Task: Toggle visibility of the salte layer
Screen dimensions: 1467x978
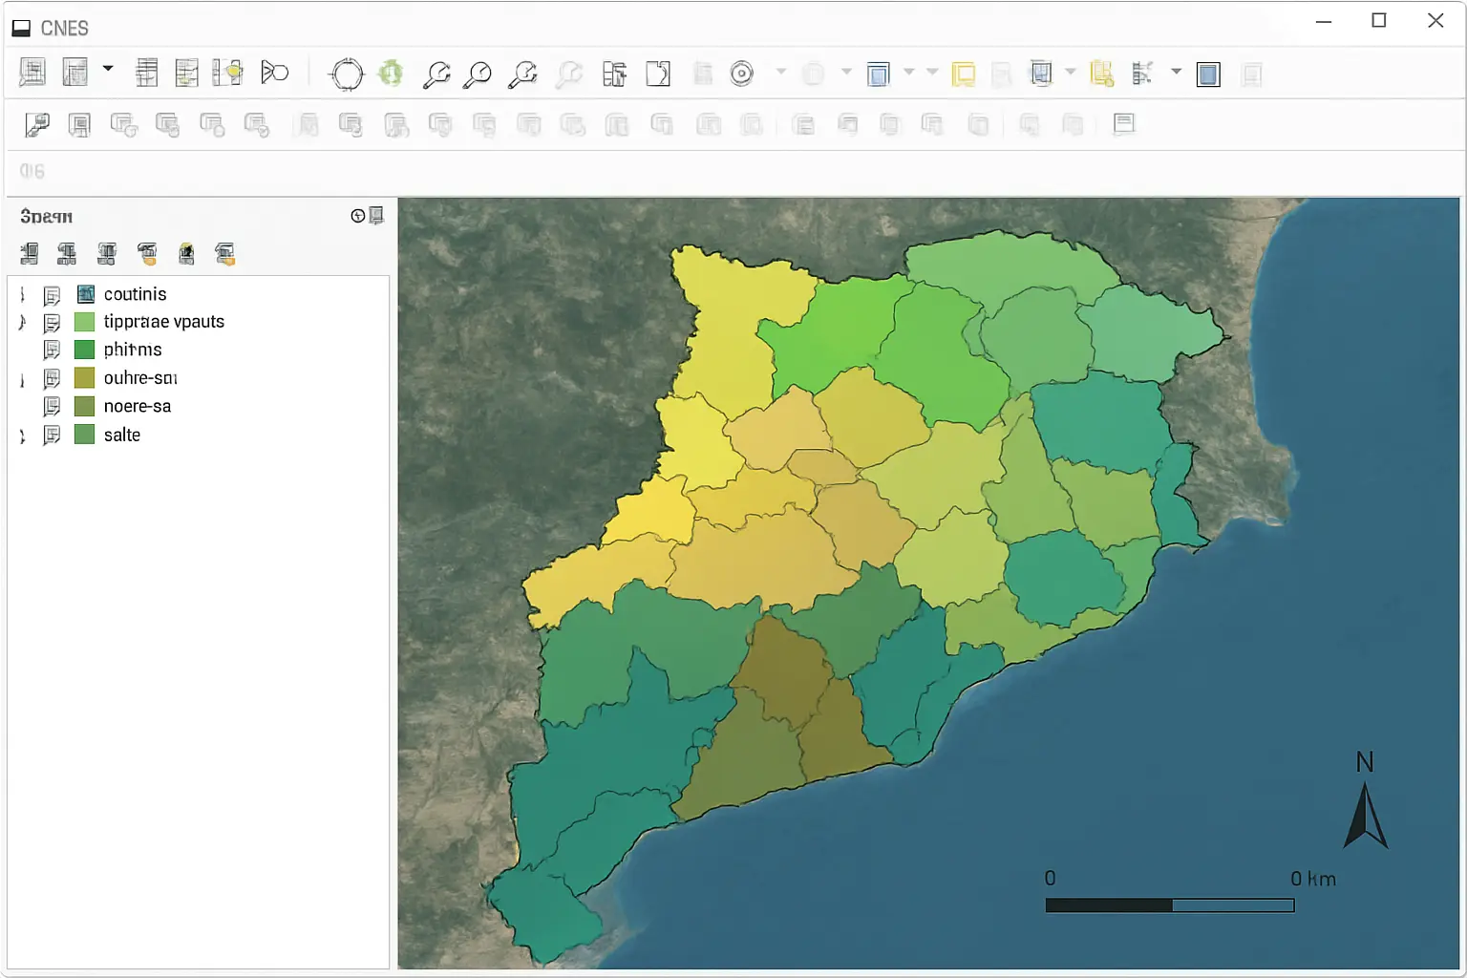Action: [52, 436]
